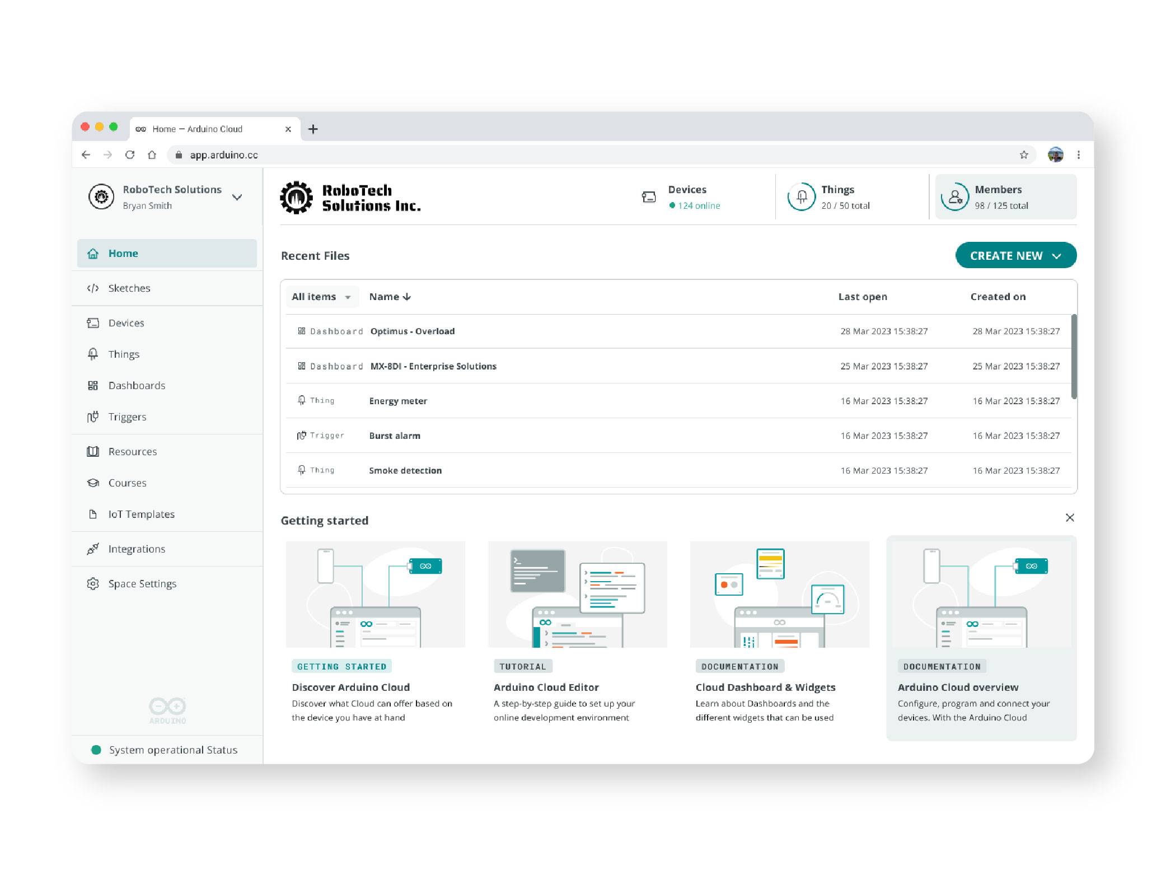Click the Triggers icon in the sidebar
1166x875 pixels.
[93, 417]
